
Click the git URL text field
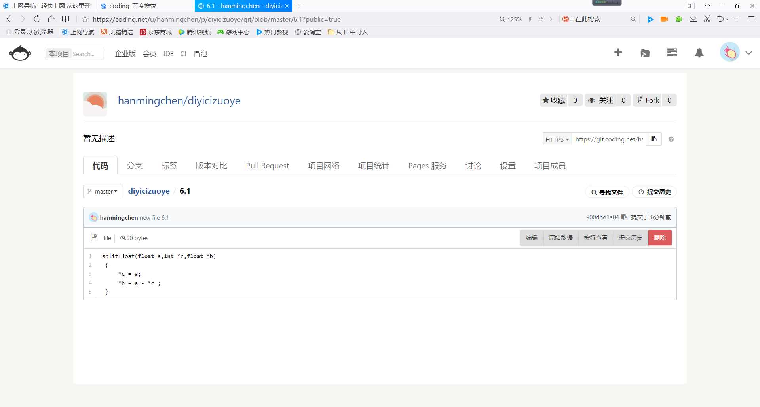pos(609,139)
